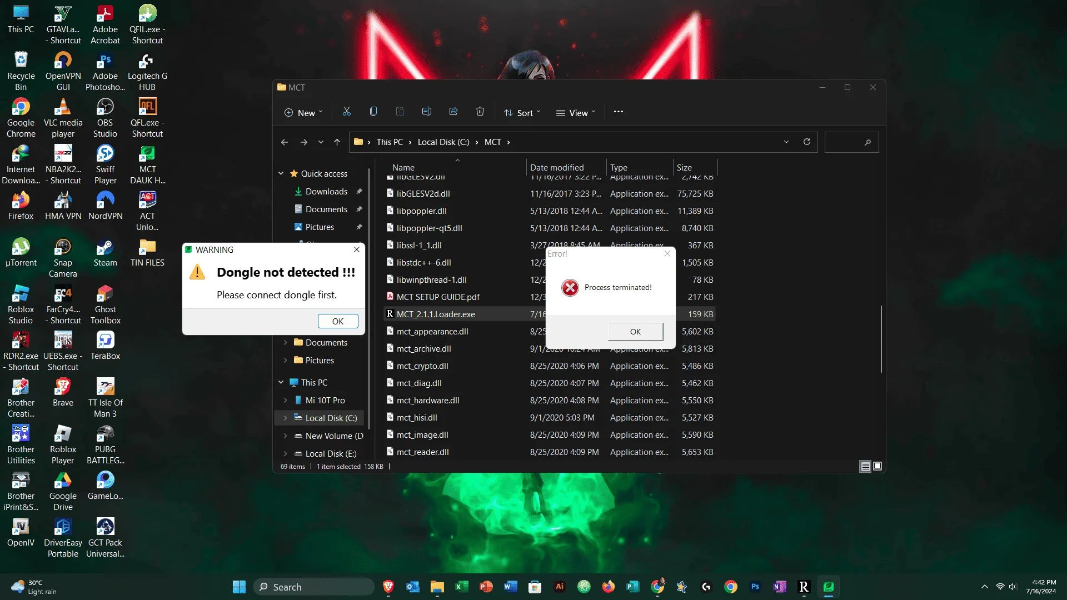1067x600 pixels.
Task: Go up one folder level
Action: coord(337,142)
